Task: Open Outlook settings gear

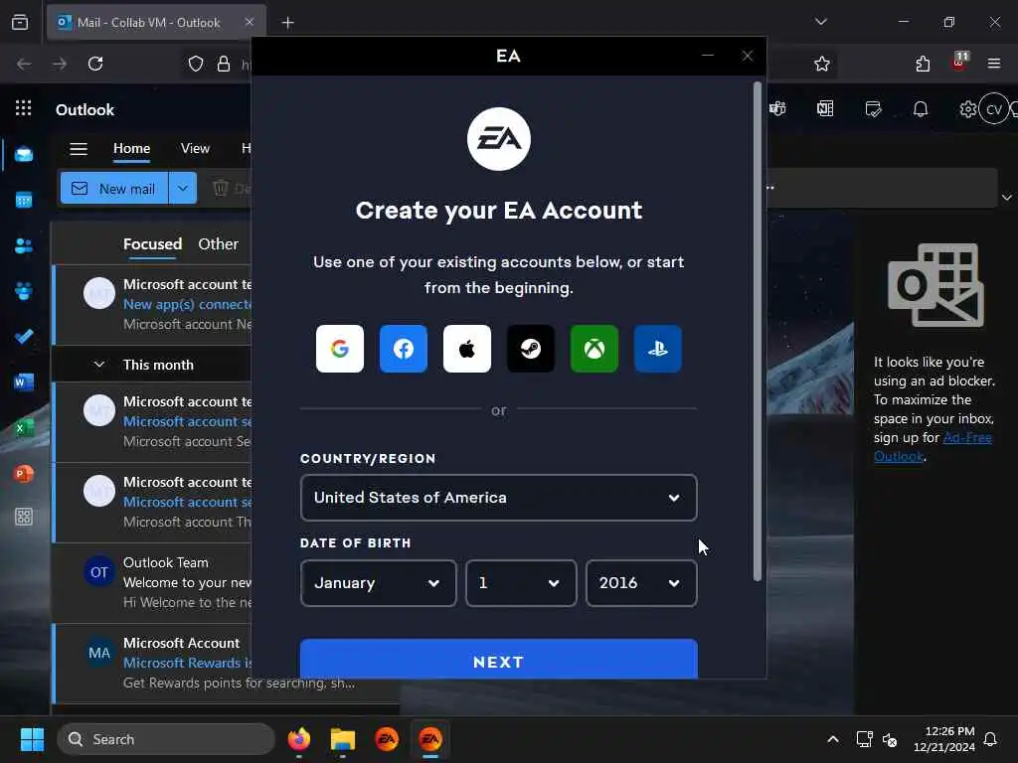Action: click(967, 109)
